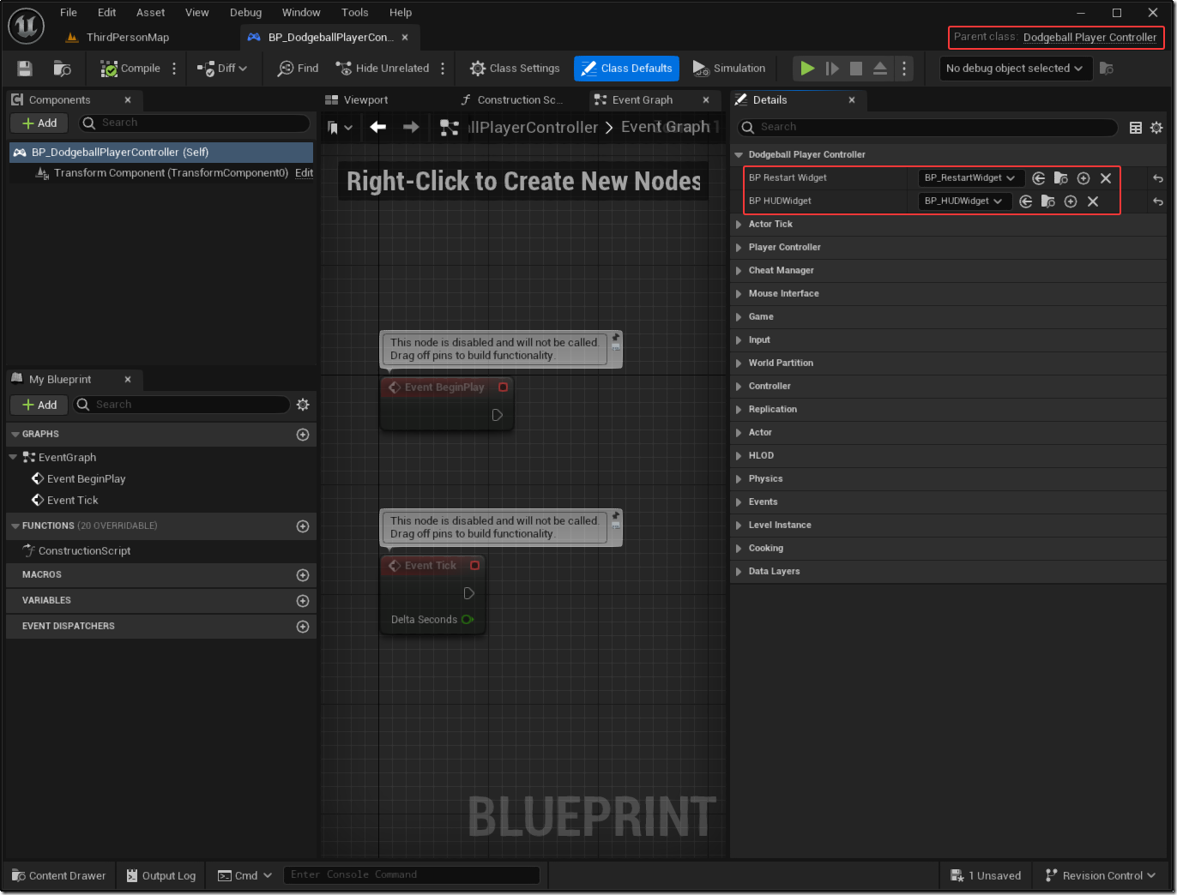The image size is (1177, 895).
Task: Start Simulation mode
Action: [x=729, y=69]
